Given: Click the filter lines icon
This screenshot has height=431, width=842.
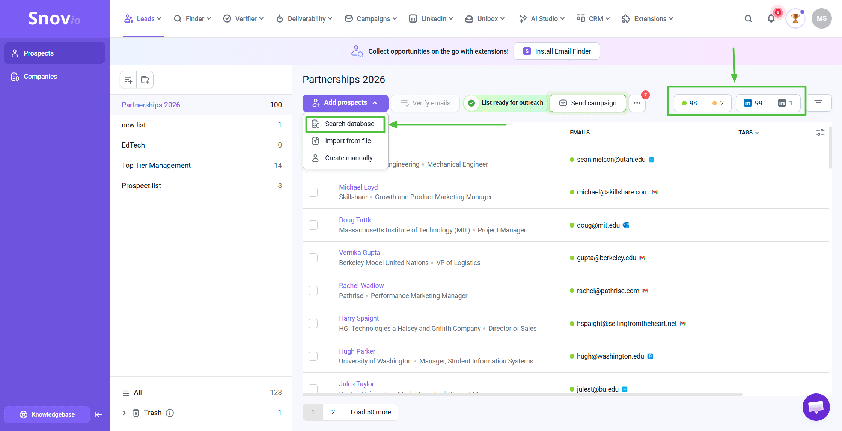Looking at the screenshot, I should point(818,103).
